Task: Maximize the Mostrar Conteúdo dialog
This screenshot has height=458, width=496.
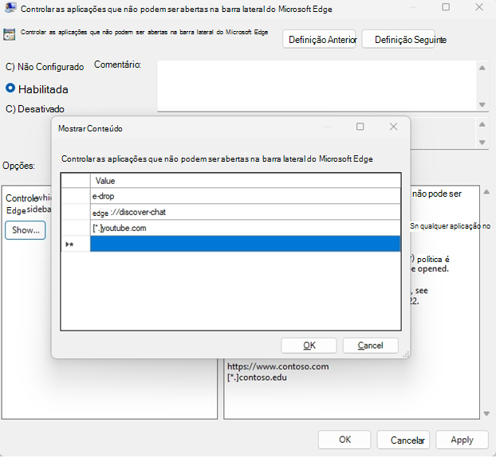Action: click(x=360, y=127)
